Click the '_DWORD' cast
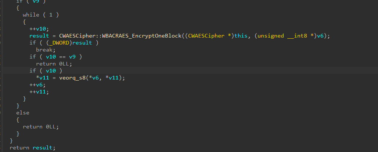The height and width of the screenshot is (152, 378). (59, 43)
